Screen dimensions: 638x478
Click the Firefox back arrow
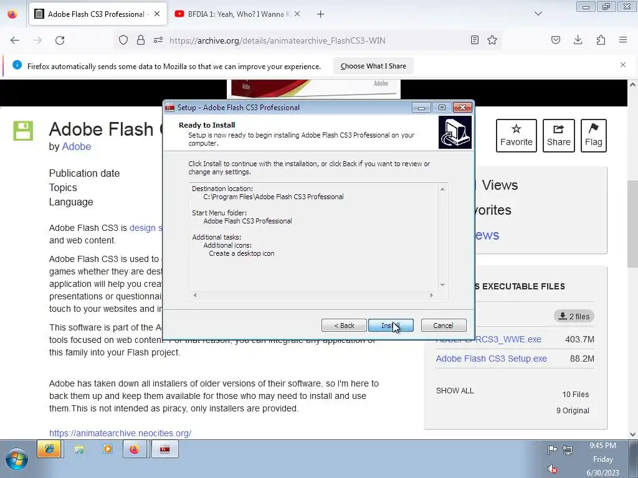coord(15,40)
